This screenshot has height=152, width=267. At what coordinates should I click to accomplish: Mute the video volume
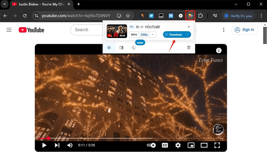70,145
